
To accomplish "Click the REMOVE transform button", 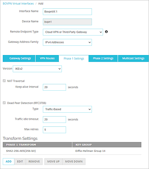I will point(34,161).
